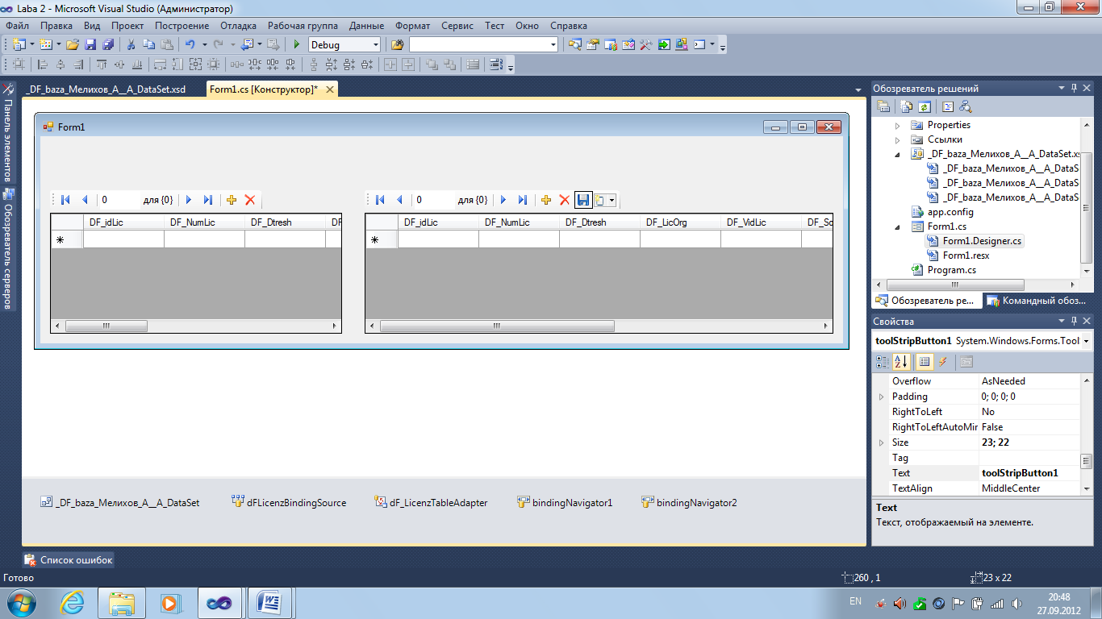
Task: Collapse the DataSet.xsd node in Solution Explorer
Action: pos(898,155)
